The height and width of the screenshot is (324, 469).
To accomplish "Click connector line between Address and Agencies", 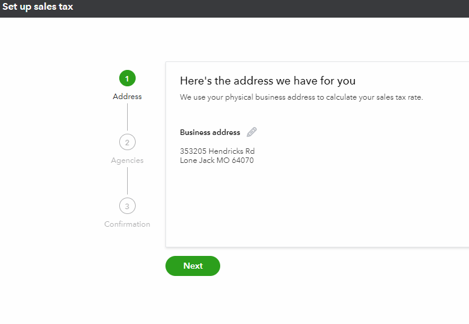I will click(x=127, y=117).
